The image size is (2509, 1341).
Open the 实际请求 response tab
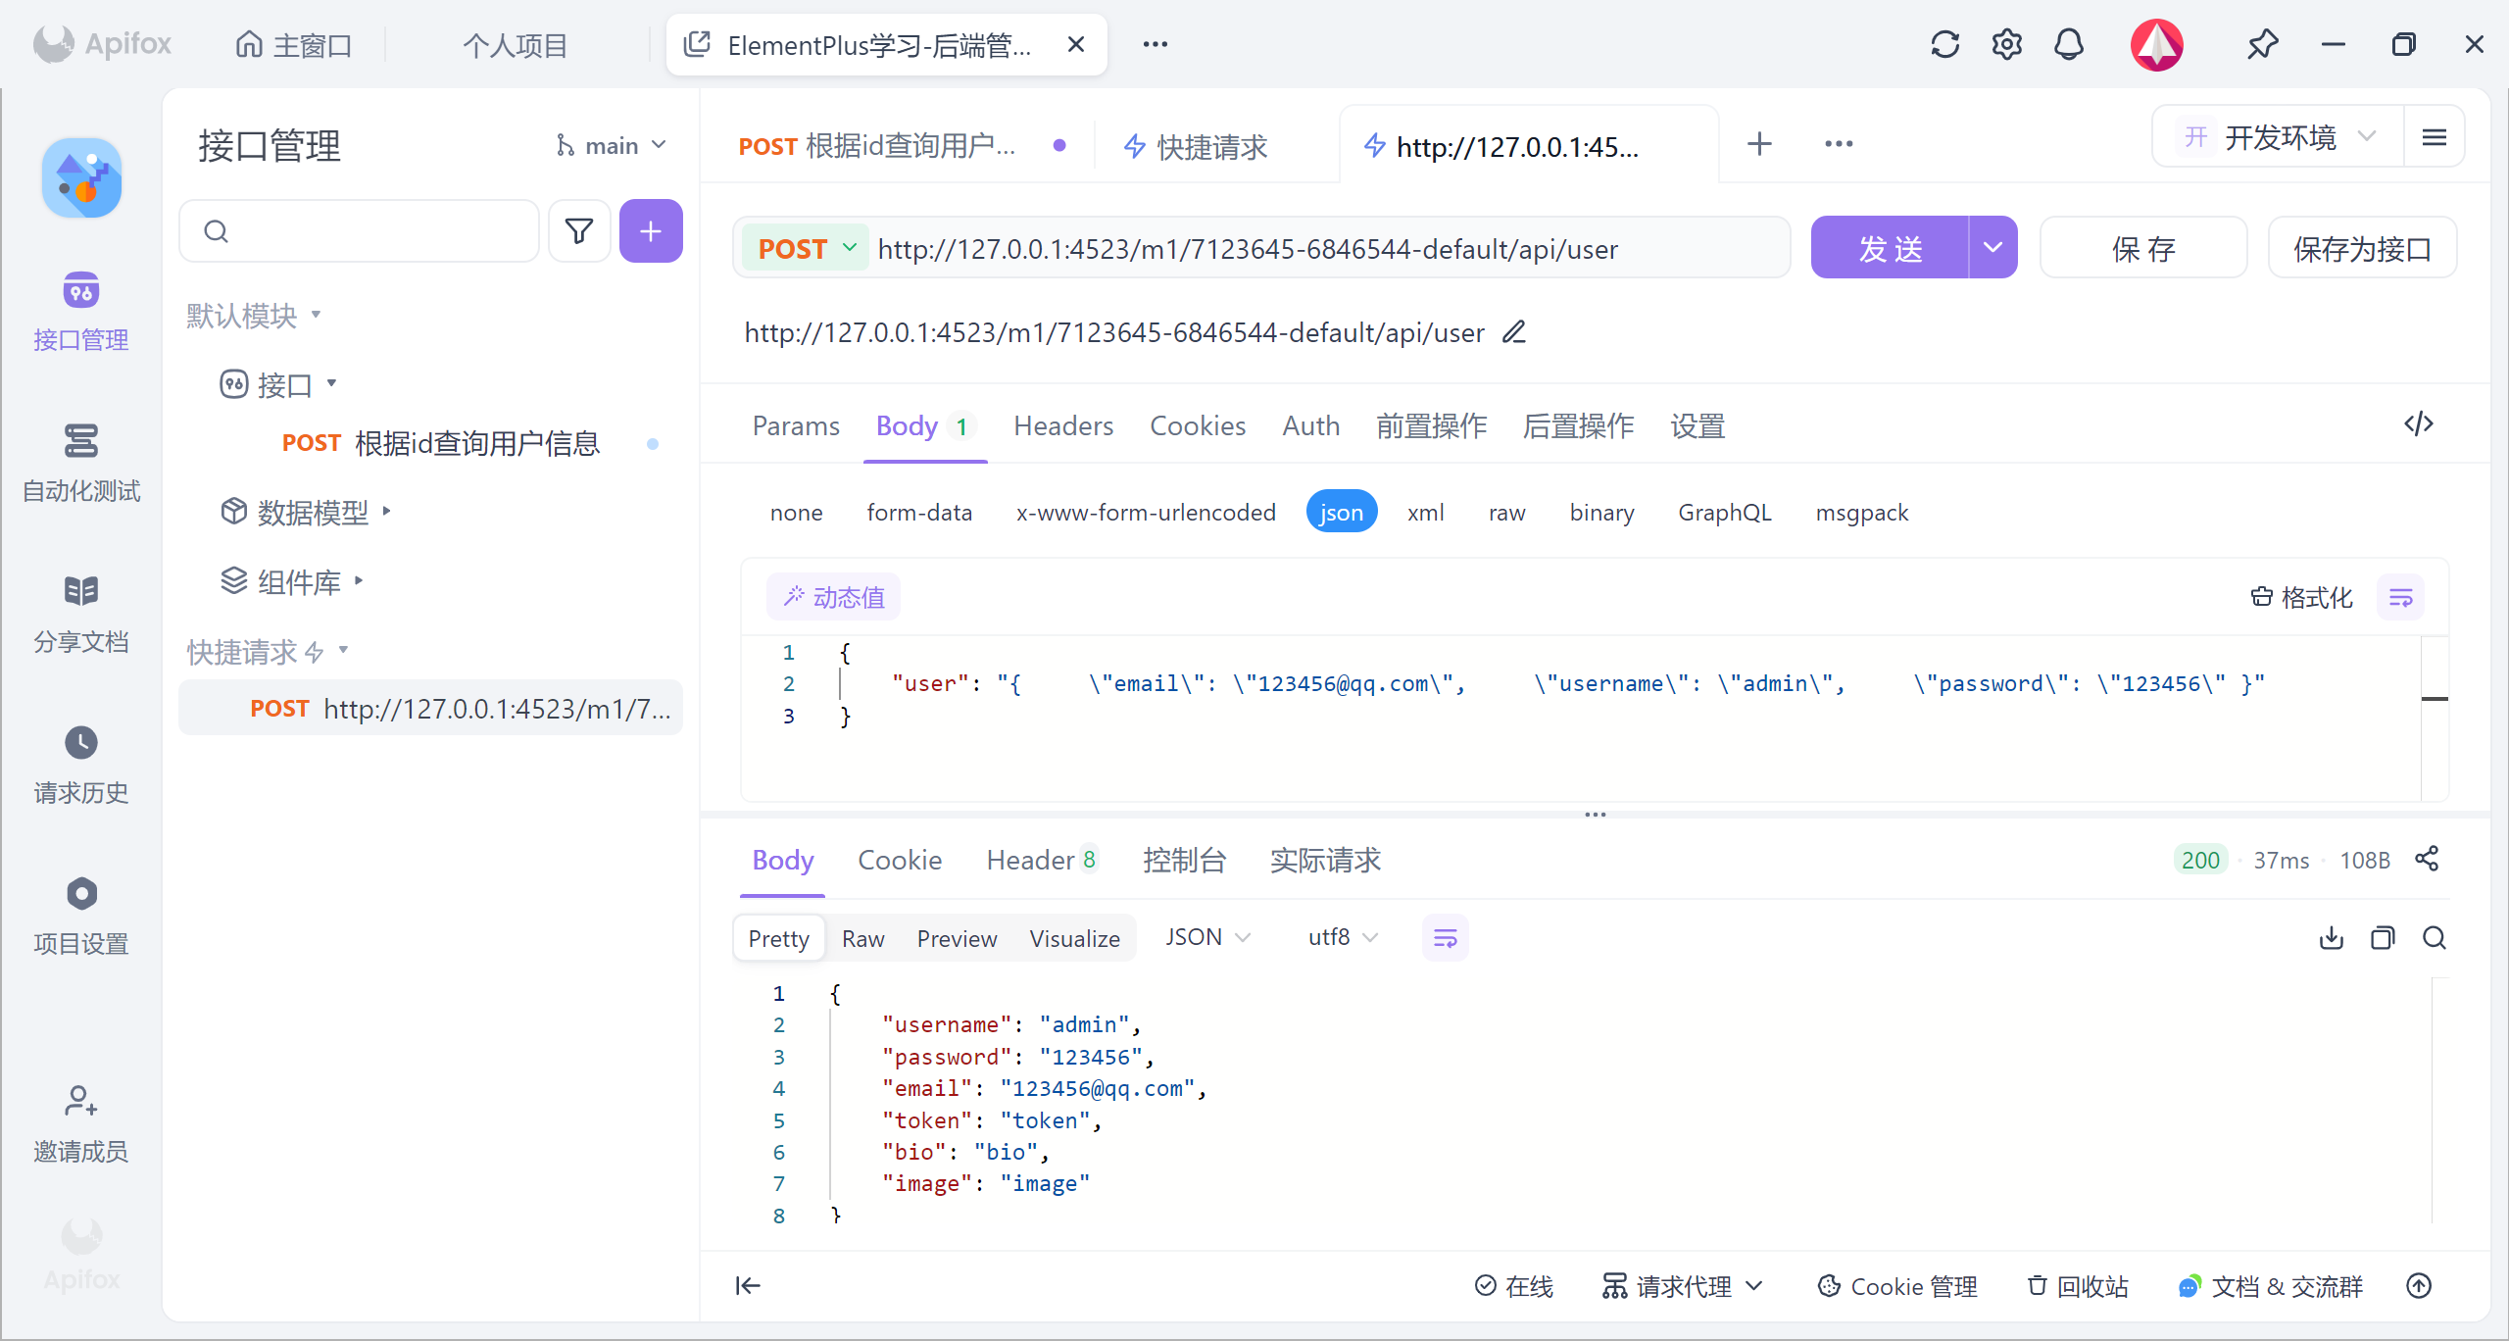coord(1324,860)
